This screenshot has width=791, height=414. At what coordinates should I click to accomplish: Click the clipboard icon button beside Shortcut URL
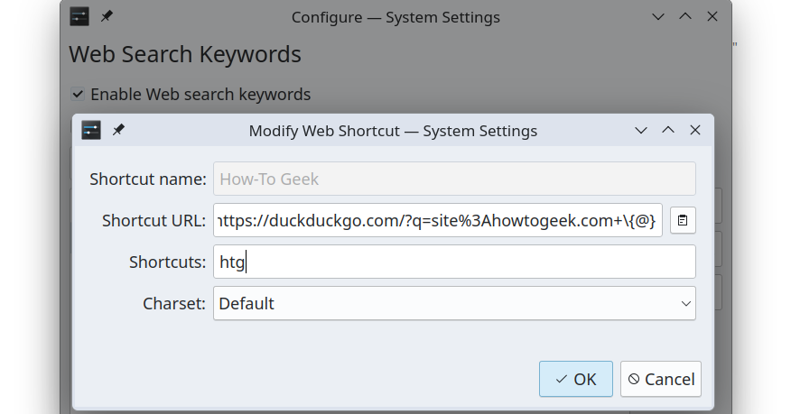click(x=683, y=220)
